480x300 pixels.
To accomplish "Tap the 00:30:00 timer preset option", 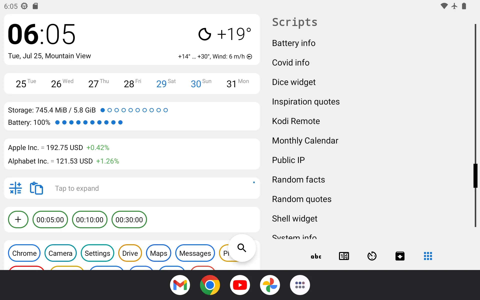I will click(129, 219).
